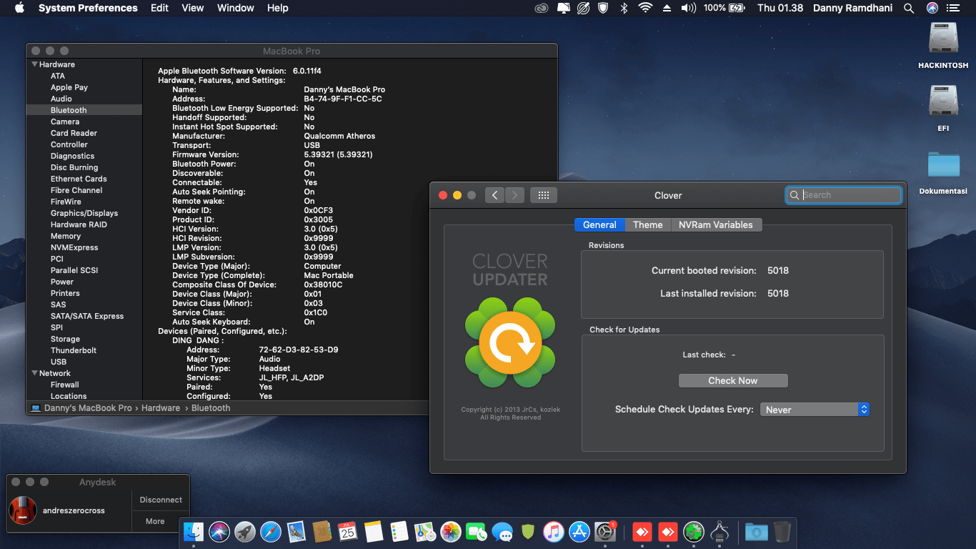Open the Mail stamp icon in Dock
Screen dimensions: 976x549
click(x=297, y=532)
